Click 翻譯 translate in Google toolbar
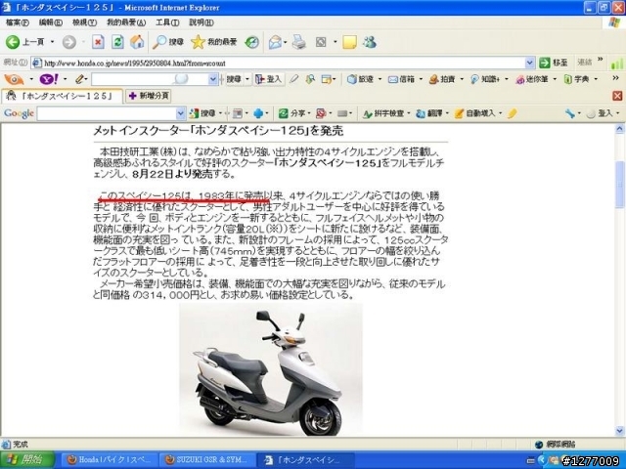626x469 pixels. (429, 113)
